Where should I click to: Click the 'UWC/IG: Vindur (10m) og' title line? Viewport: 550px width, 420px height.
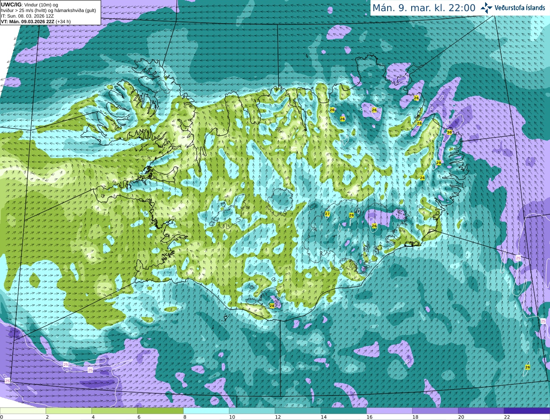[29, 5]
